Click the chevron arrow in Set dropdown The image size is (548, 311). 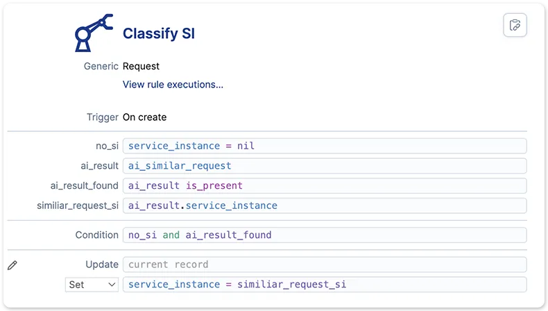(x=112, y=285)
